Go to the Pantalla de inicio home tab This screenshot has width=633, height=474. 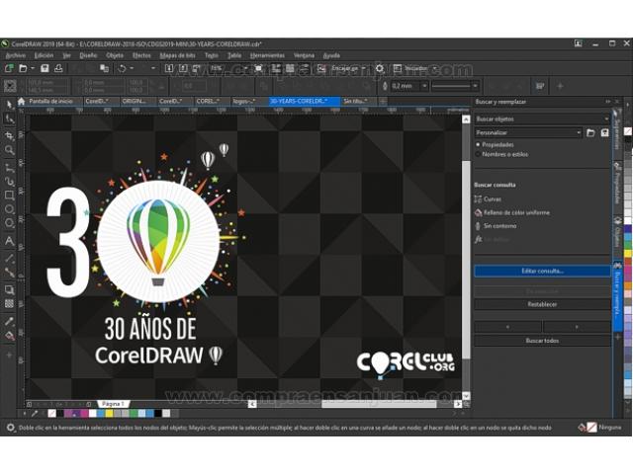click(45, 101)
